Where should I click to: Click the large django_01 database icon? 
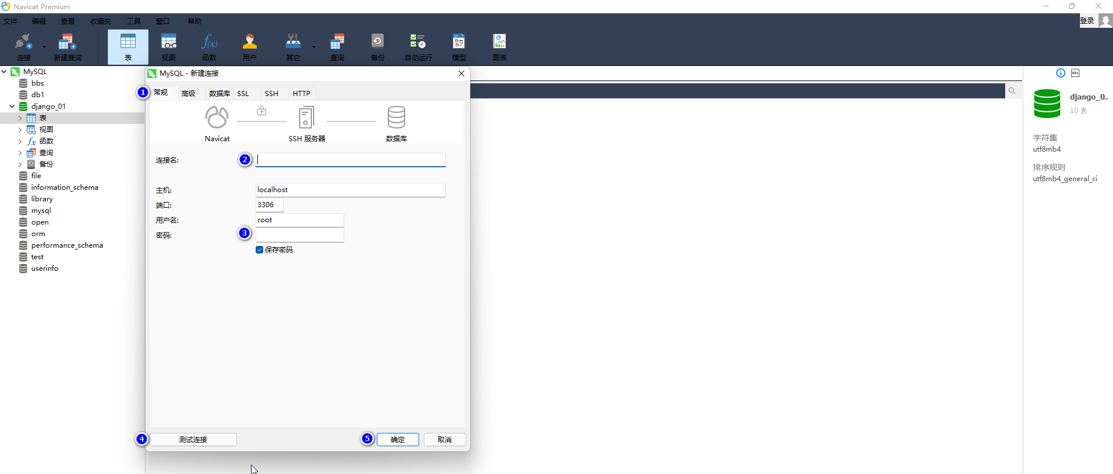[x=1047, y=104]
